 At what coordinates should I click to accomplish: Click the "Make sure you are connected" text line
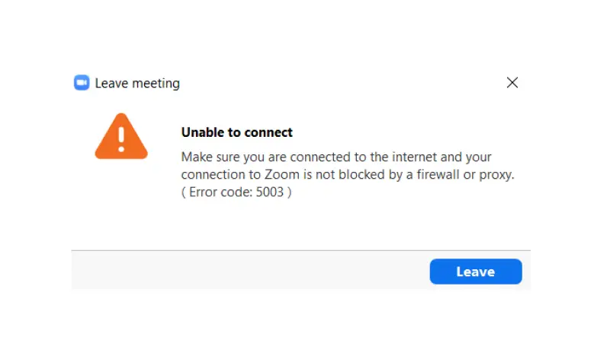tap(336, 157)
